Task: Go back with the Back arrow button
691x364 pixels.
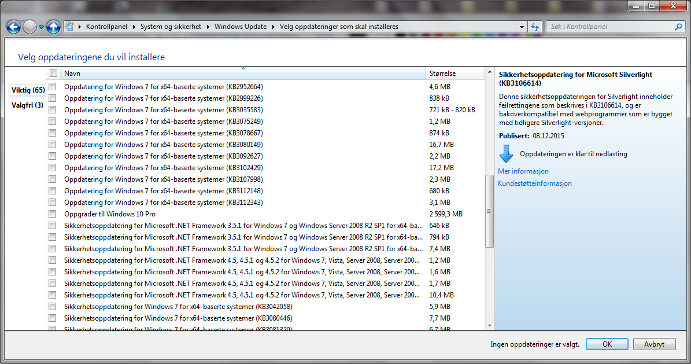Action: tap(14, 27)
